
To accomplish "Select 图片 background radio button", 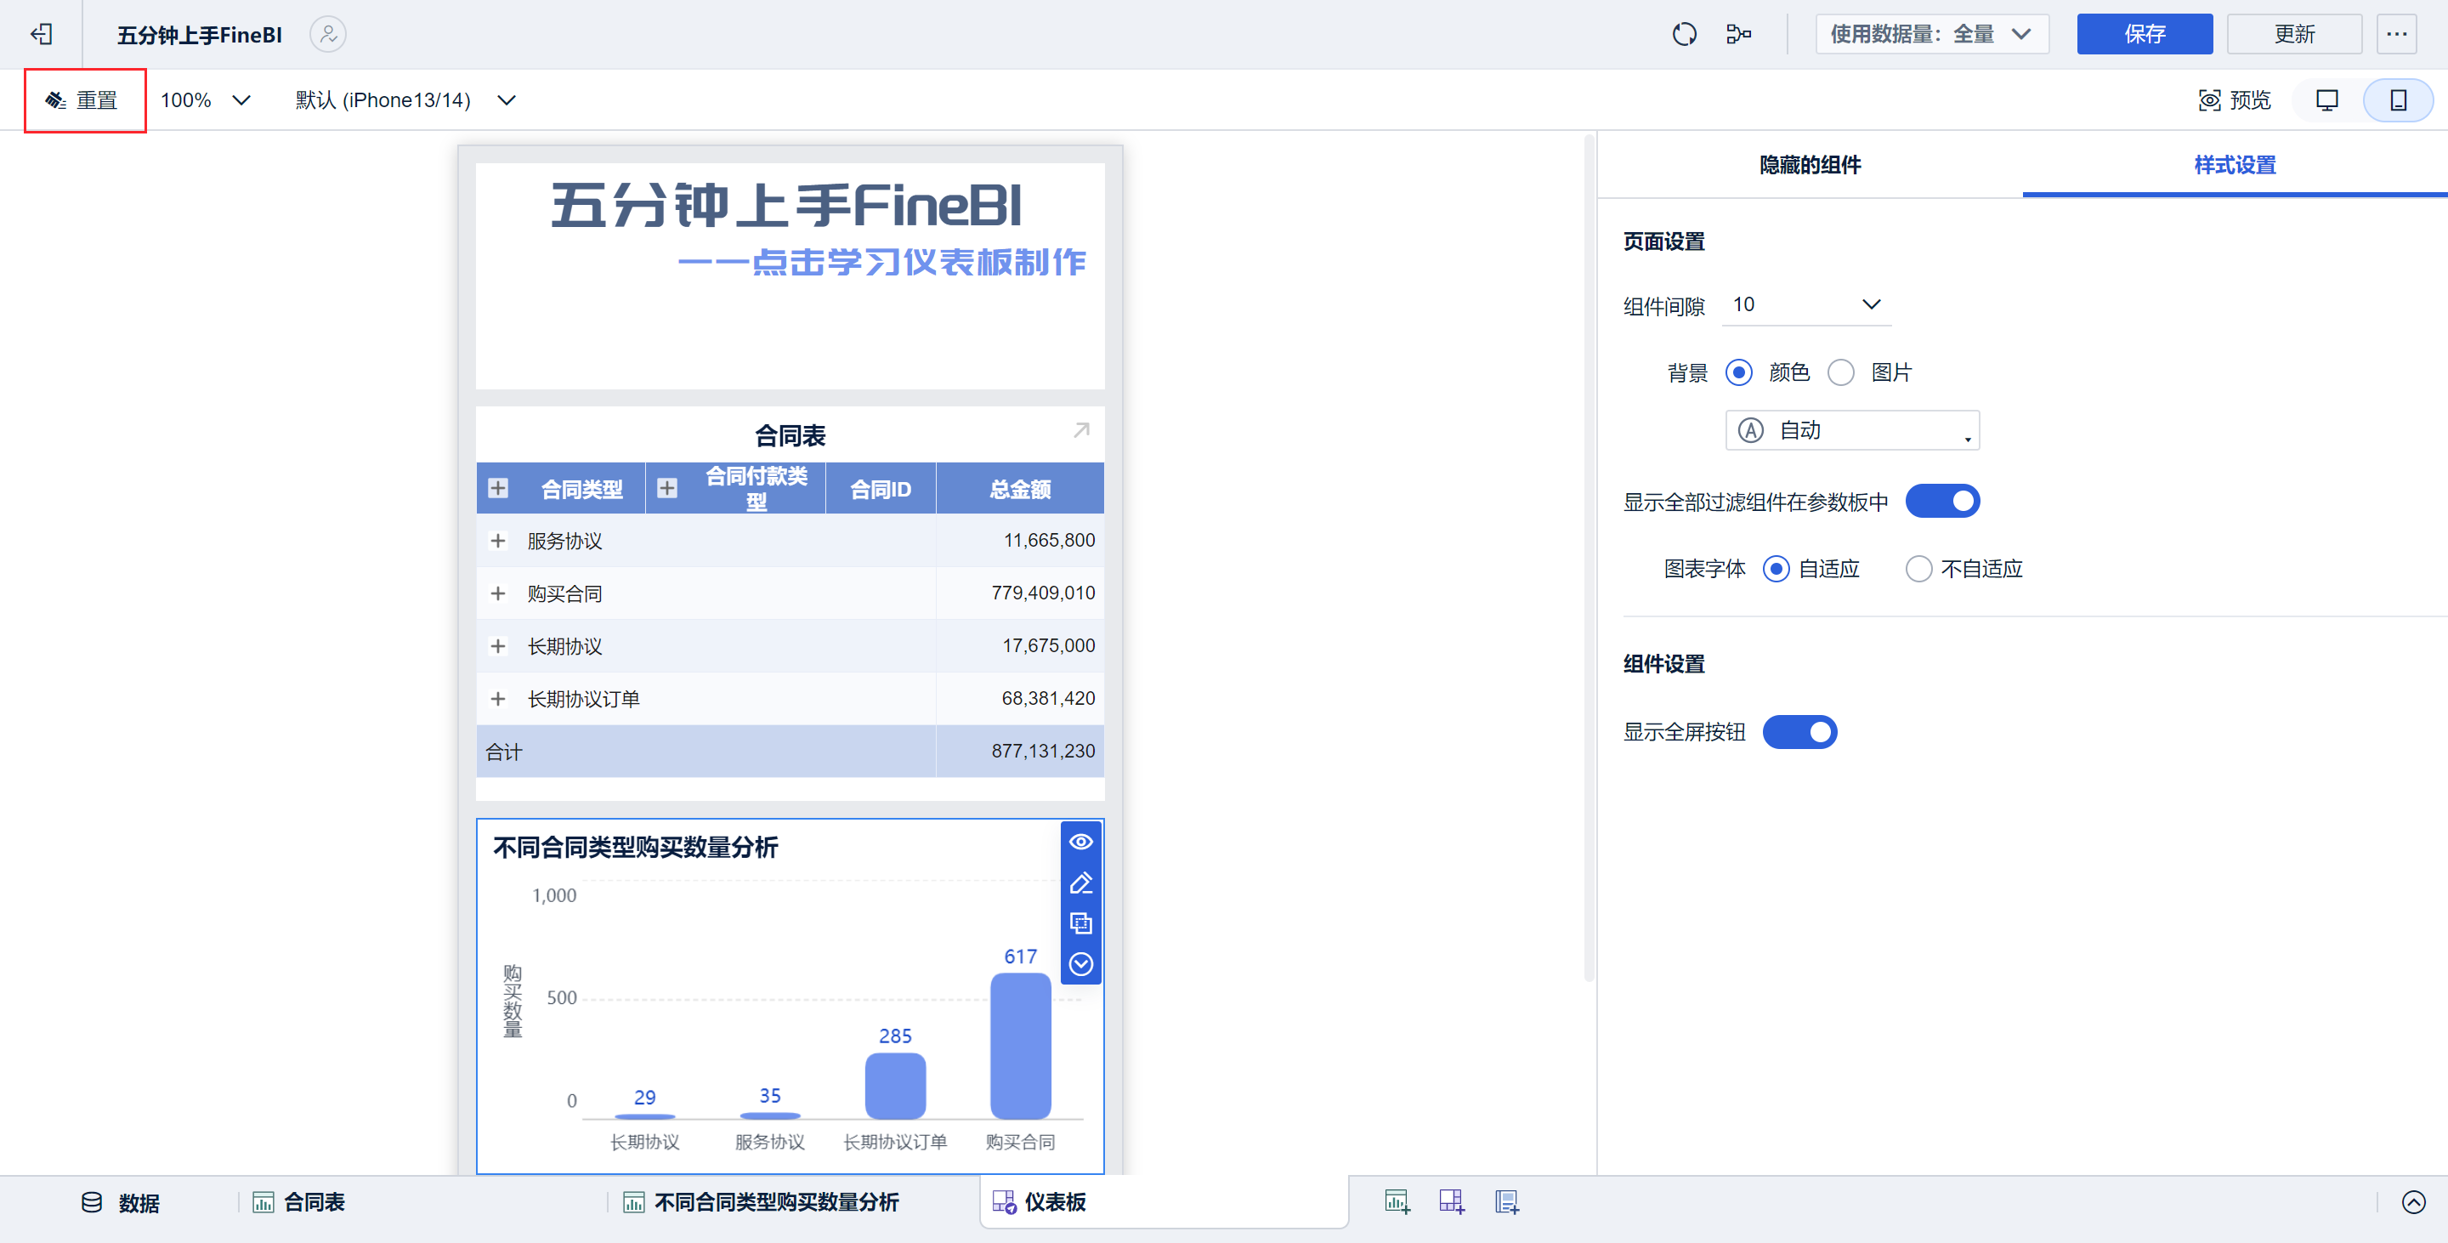I will (x=1841, y=372).
